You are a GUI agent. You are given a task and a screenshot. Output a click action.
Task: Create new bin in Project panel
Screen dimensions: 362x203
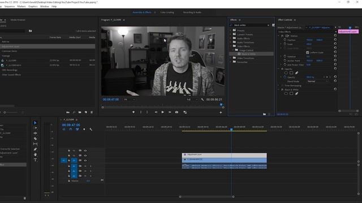pos(80,112)
